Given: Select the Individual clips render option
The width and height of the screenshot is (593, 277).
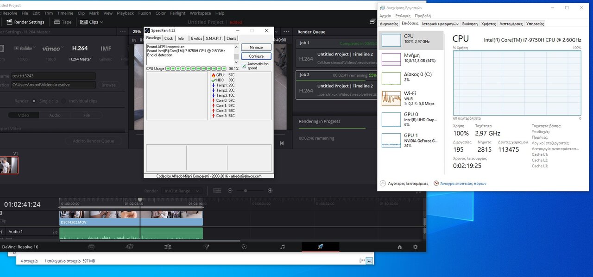Looking at the screenshot, I should click(63, 101).
